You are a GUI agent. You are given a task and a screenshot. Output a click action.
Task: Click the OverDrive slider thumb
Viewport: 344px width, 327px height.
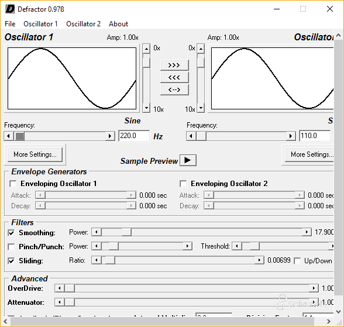point(70,288)
